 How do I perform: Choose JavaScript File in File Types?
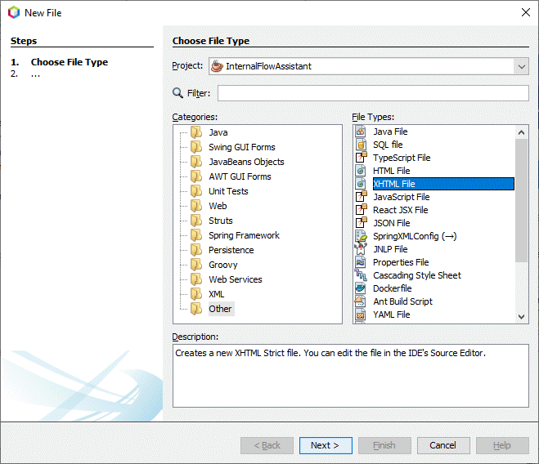pyautogui.click(x=402, y=197)
